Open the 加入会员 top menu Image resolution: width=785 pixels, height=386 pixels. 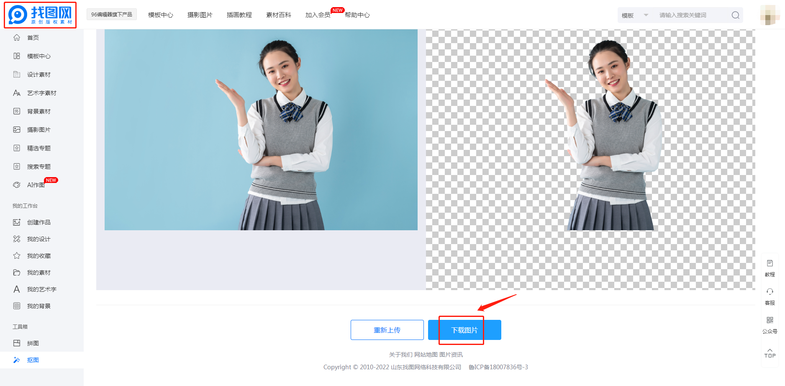tap(318, 15)
